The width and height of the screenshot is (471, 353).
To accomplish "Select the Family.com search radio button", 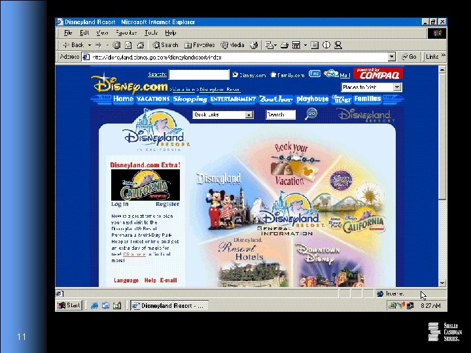I will tap(273, 75).
